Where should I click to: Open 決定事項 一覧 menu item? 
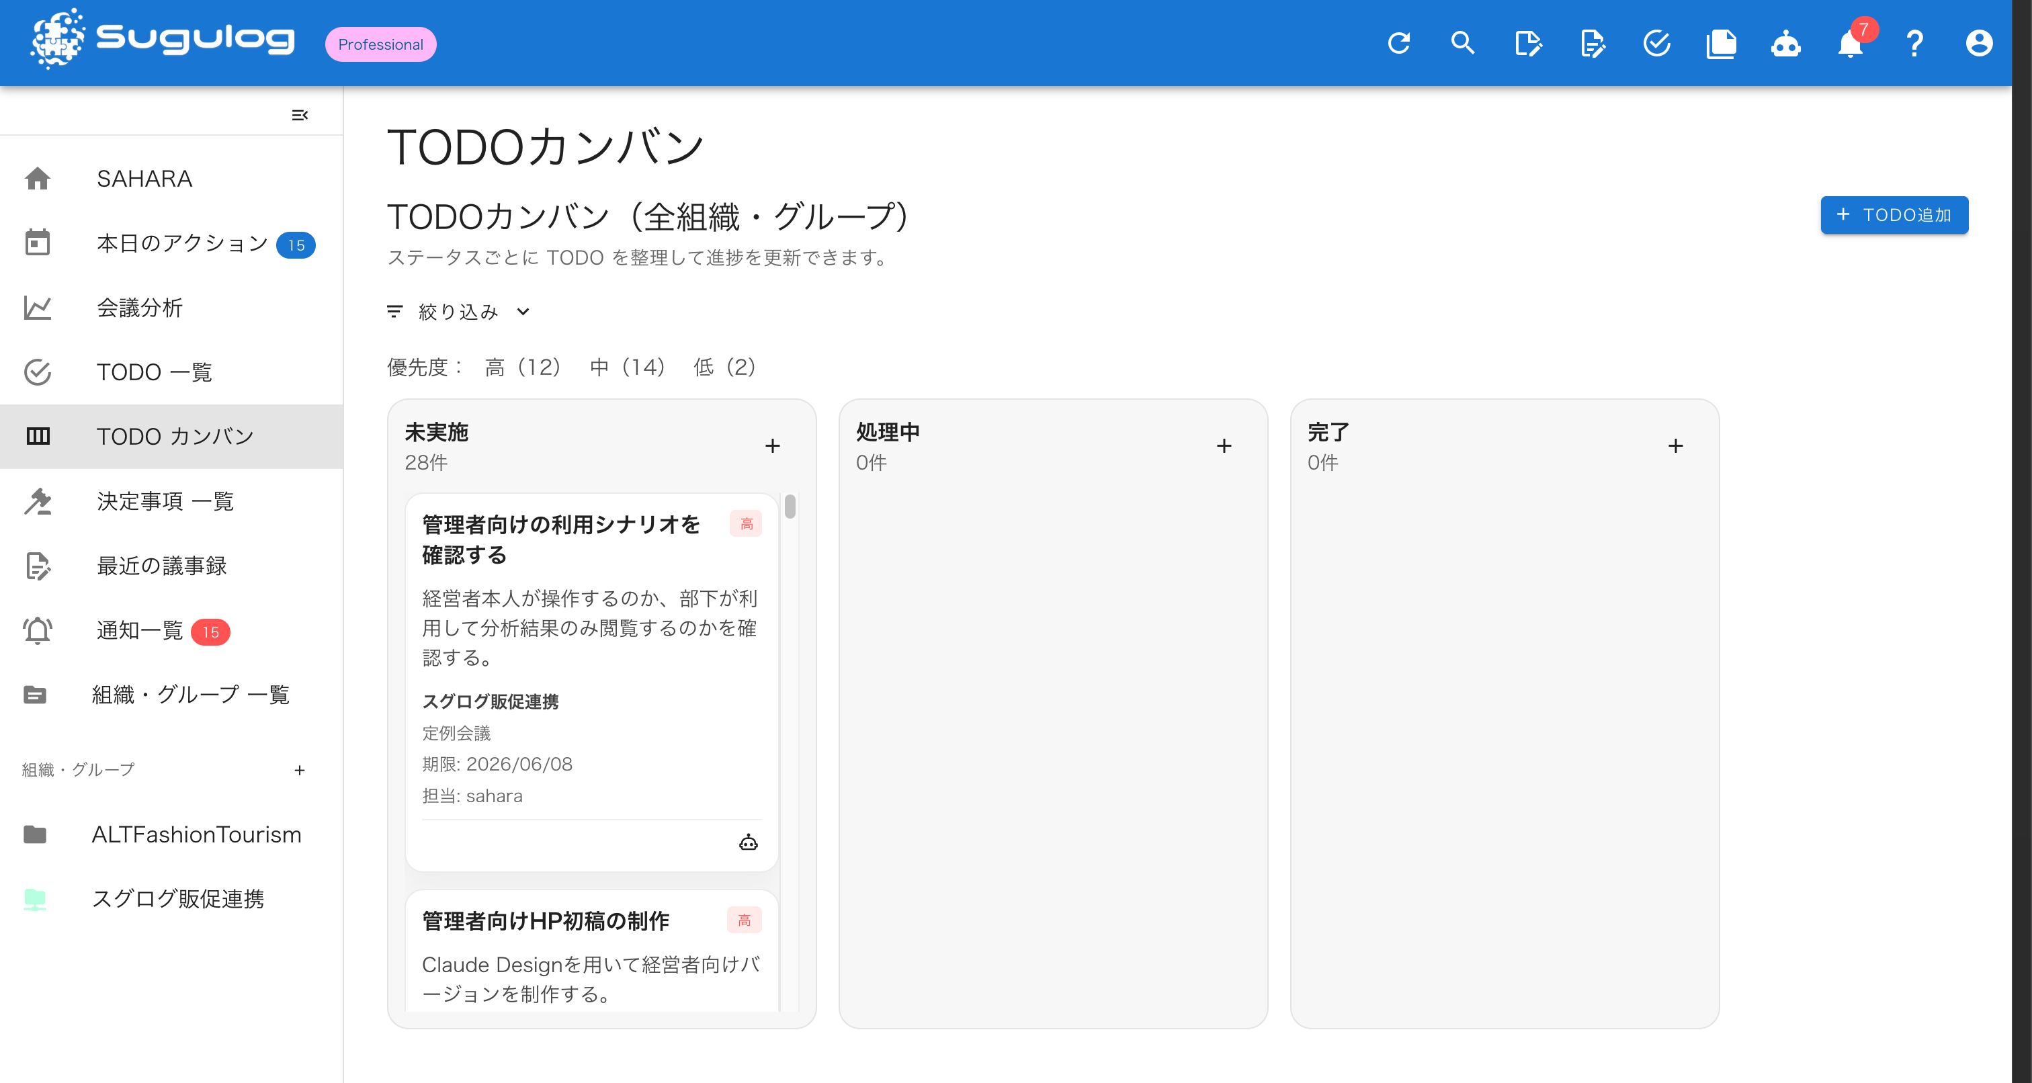click(171, 501)
